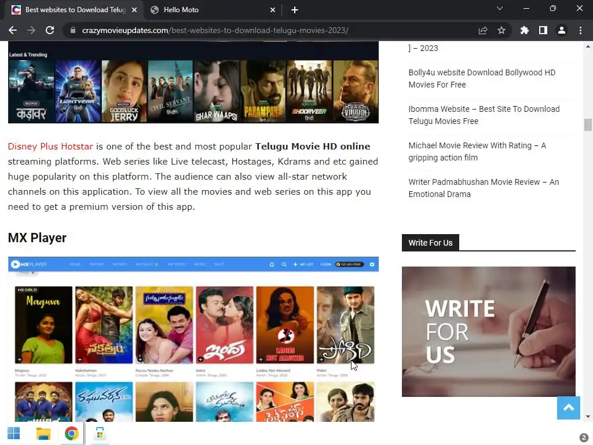Viewport: 593px width, 445px height.
Task: Go back to the previous page
Action: (13, 30)
